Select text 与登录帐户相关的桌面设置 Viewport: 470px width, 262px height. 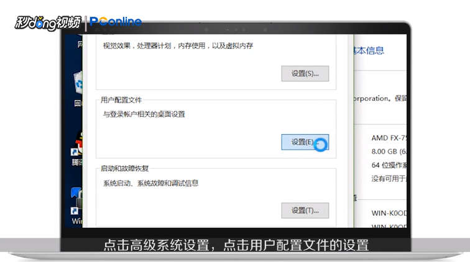tap(144, 114)
